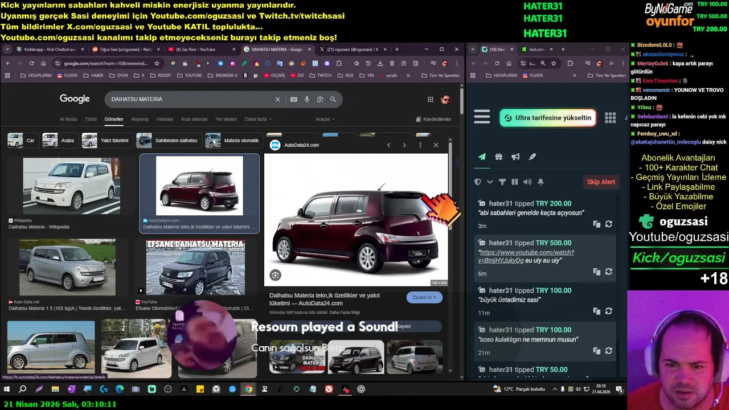729x410 pixels.
Task: Open the 'EFSANE DAIHATSU MATERIA' YouTube thumbnail
Action: pyautogui.click(x=195, y=268)
